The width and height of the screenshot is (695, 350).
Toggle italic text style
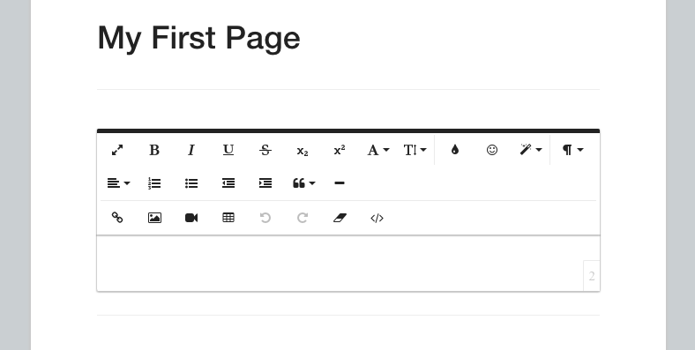(x=191, y=150)
